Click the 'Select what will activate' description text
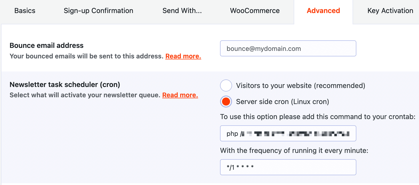 click(85, 95)
